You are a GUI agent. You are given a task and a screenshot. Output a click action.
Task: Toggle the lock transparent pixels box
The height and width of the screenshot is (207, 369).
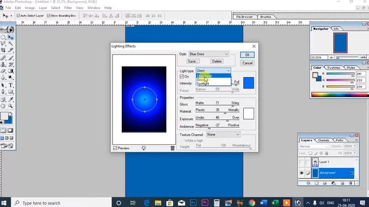[310, 154]
